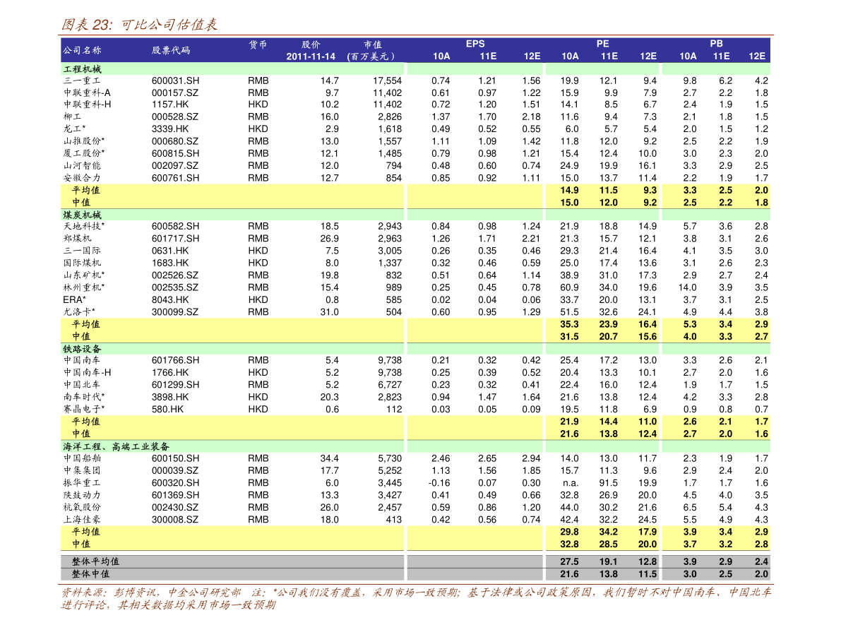Image resolution: width=841 pixels, height=625 pixels.
Task: Select the 货币 column header
Action: coord(258,44)
